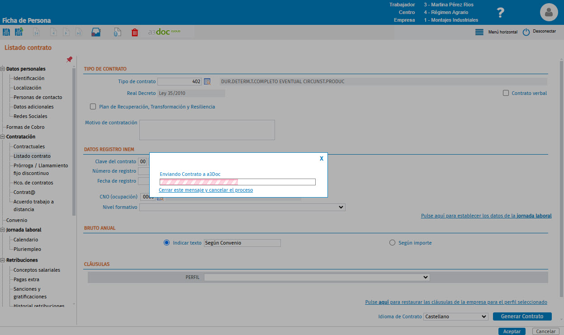Open Idioma de Contrato dropdown
Screen dimensions: 564x335
coord(455,316)
